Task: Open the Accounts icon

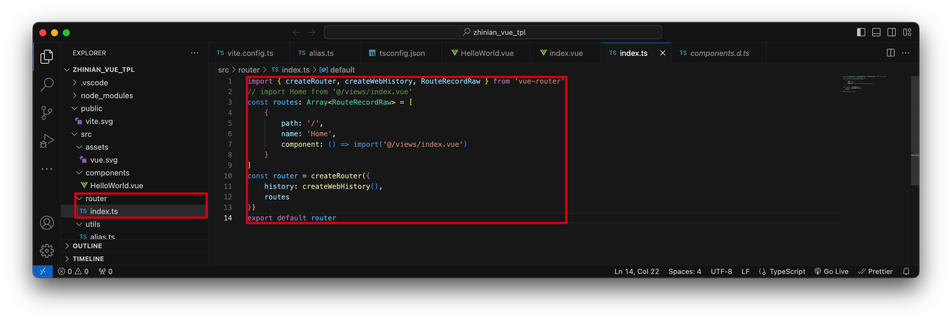Action: click(47, 222)
